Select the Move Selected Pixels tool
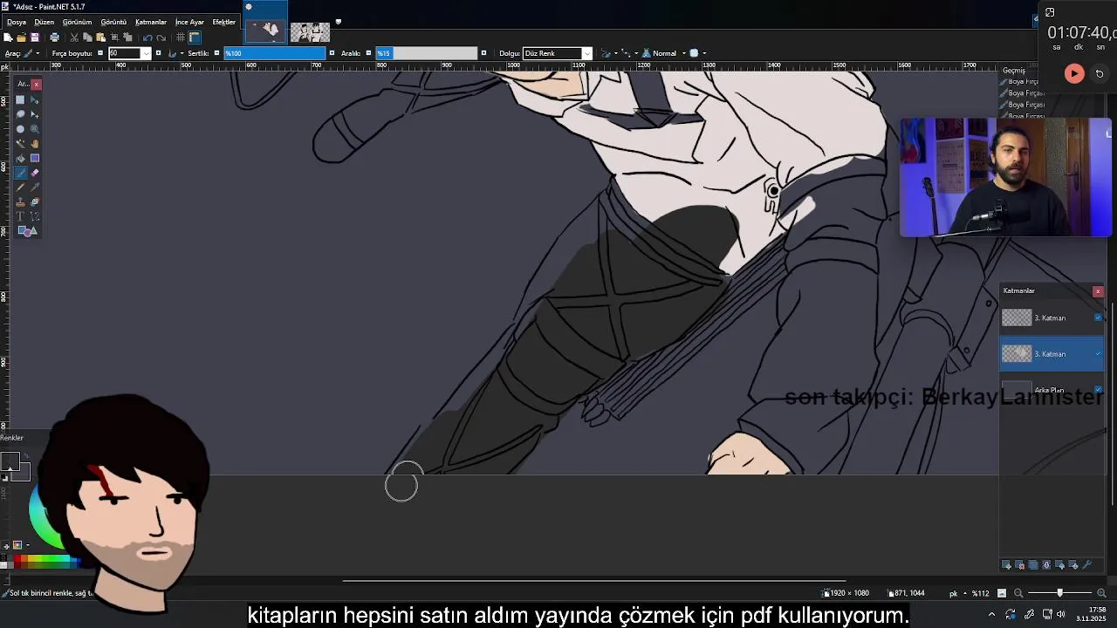The image size is (1117, 628). tap(35, 99)
